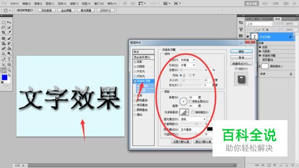
Task: Open layer blend mode 正常 dropdown
Action: point(259,24)
